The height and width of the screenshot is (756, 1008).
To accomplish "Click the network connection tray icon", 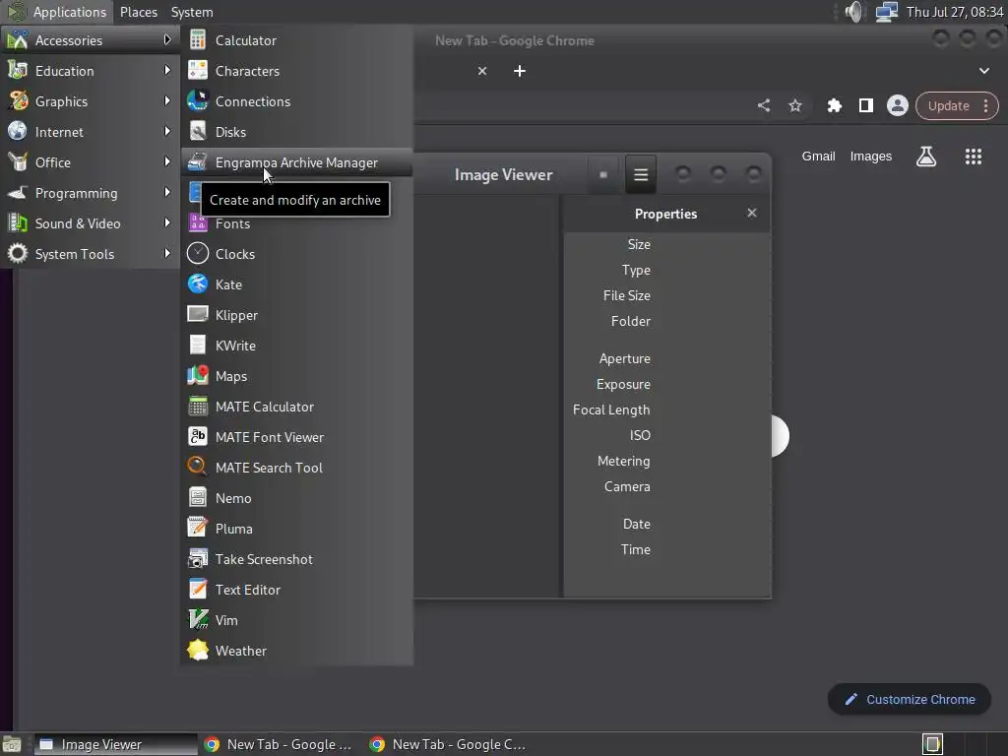I will [x=887, y=12].
